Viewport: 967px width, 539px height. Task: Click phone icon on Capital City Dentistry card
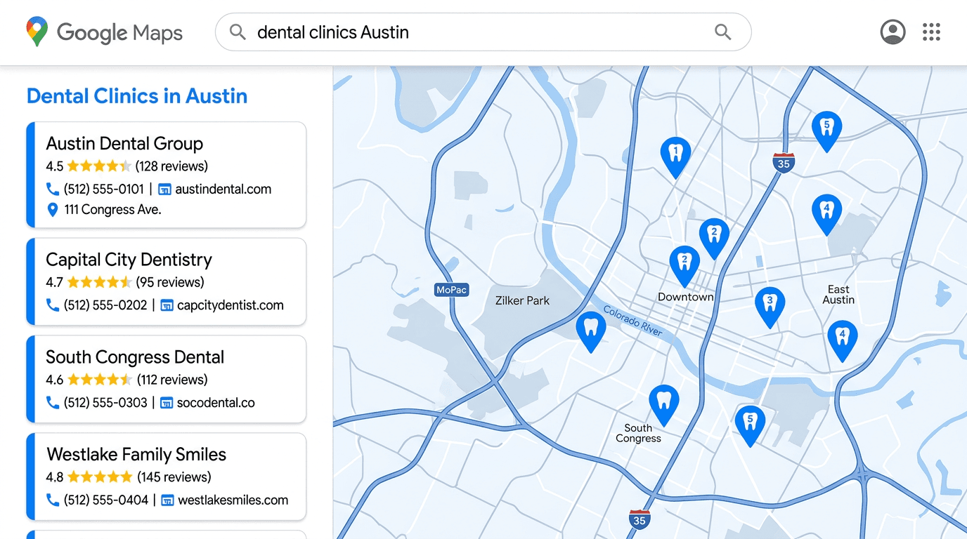pos(52,305)
